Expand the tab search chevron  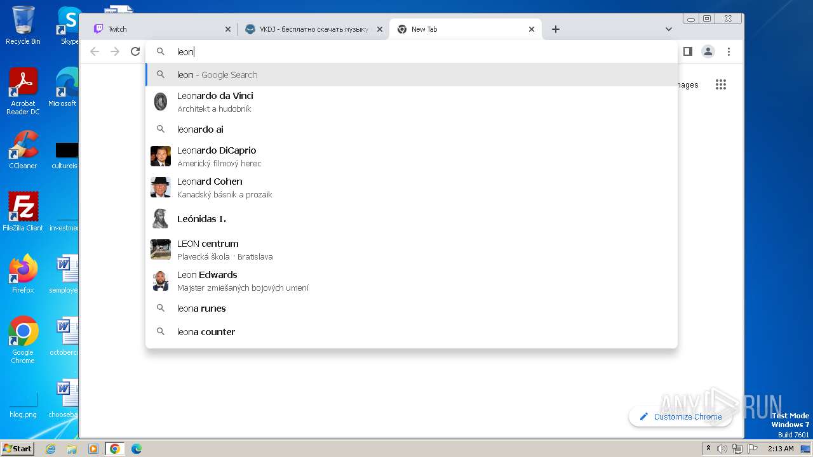click(669, 29)
